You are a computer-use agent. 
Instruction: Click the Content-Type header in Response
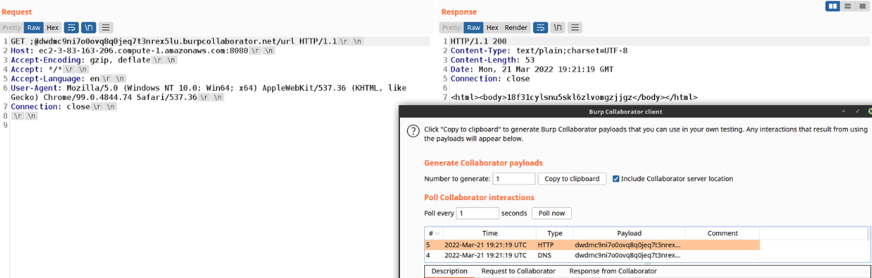(x=539, y=51)
